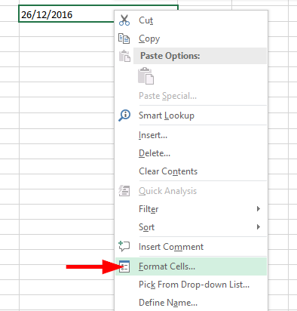Click the Paste Options: header
The width and height of the screenshot is (297, 311).
click(x=200, y=56)
